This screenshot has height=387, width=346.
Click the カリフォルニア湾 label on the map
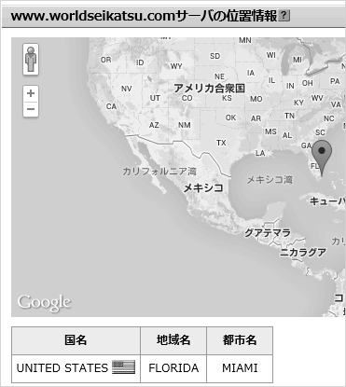point(159,172)
